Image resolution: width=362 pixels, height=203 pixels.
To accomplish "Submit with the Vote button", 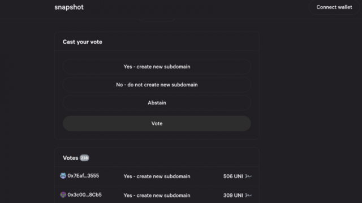I will [x=157, y=123].
